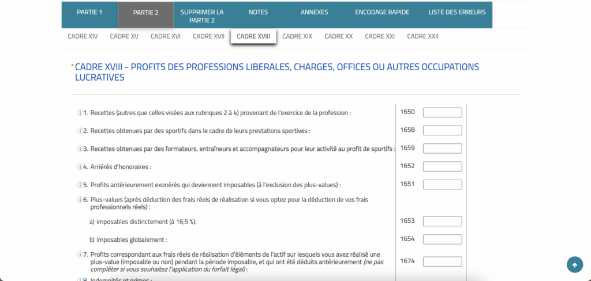The height and width of the screenshot is (281, 591).
Task: Click the input field for code 1652
Action: tap(443, 166)
